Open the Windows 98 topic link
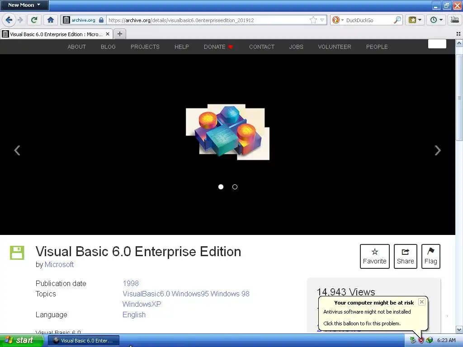The image size is (463, 347). pos(230,294)
